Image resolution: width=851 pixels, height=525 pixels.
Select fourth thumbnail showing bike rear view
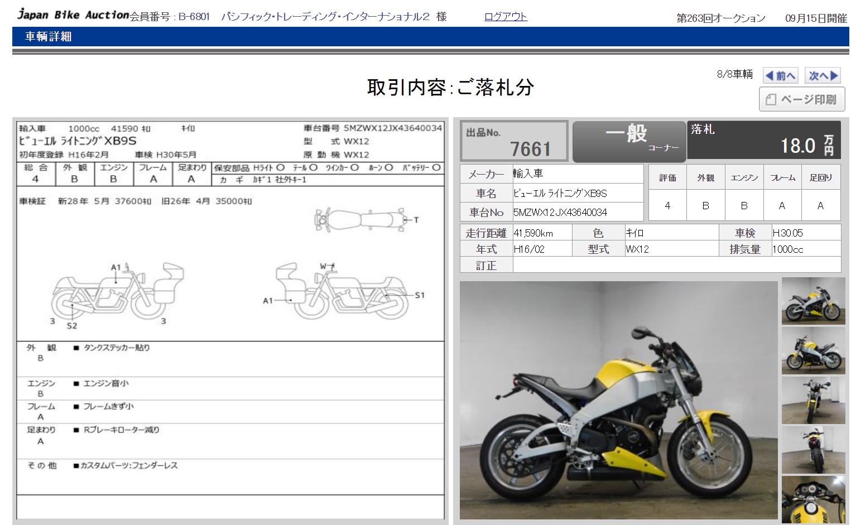tap(813, 450)
